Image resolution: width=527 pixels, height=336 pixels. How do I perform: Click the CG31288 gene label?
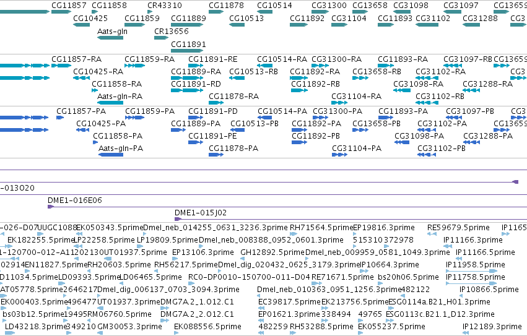pos(480,18)
